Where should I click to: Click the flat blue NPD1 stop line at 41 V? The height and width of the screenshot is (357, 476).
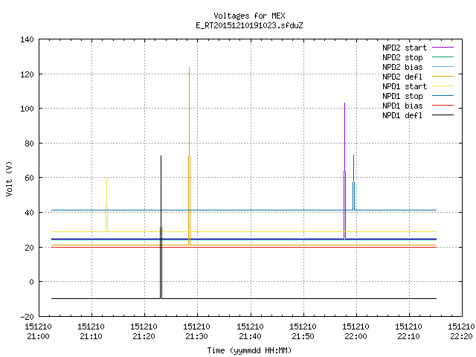point(244,210)
